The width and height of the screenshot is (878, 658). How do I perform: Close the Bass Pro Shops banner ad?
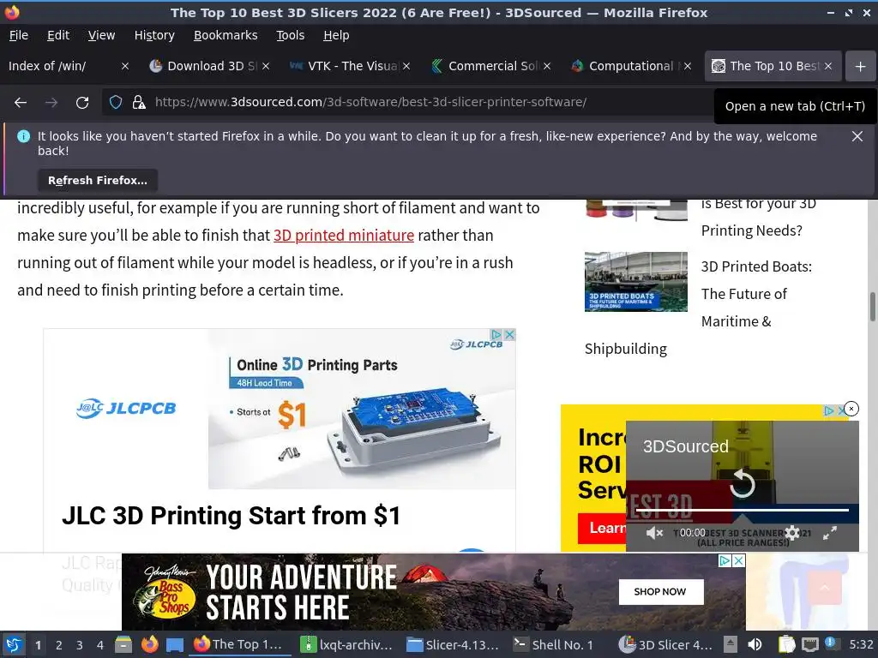739,560
